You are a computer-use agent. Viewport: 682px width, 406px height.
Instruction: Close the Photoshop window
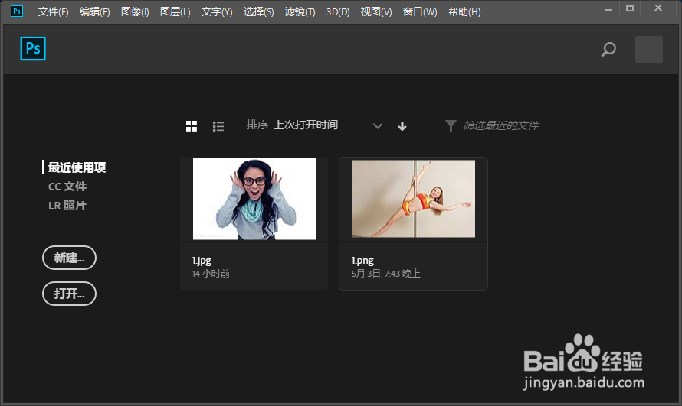658,8
